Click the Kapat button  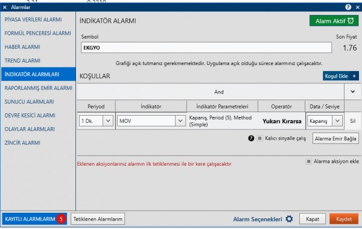point(313,219)
